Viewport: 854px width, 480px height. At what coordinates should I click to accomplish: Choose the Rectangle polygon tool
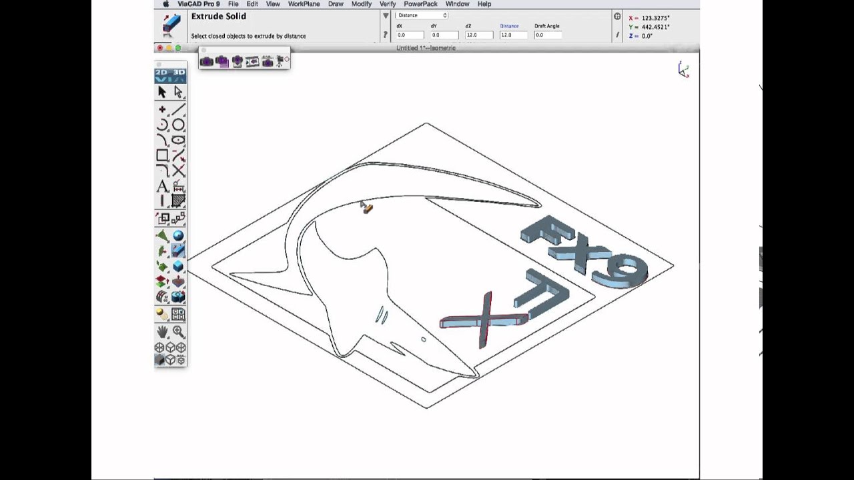coord(162,155)
